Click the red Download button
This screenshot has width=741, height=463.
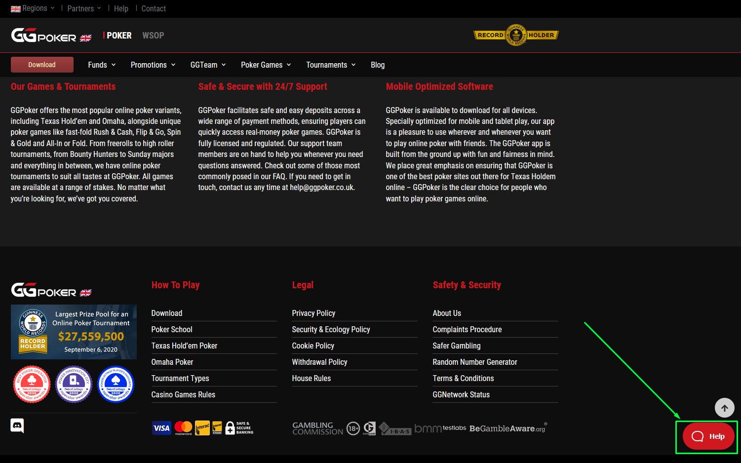(x=42, y=65)
